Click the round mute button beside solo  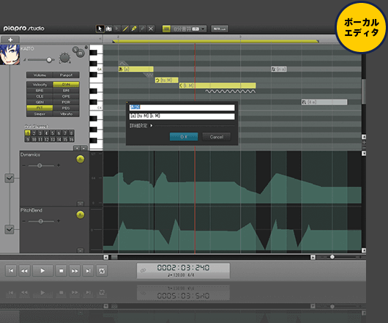click(x=81, y=53)
